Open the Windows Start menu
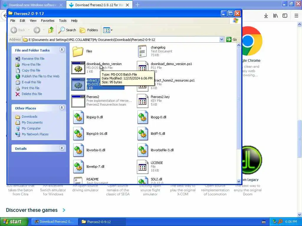302x226 pixels. click(14, 222)
